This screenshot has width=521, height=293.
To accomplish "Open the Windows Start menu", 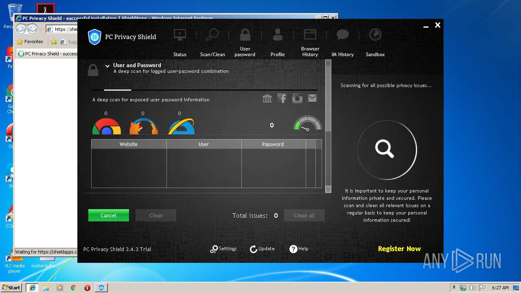I will tap(11, 288).
